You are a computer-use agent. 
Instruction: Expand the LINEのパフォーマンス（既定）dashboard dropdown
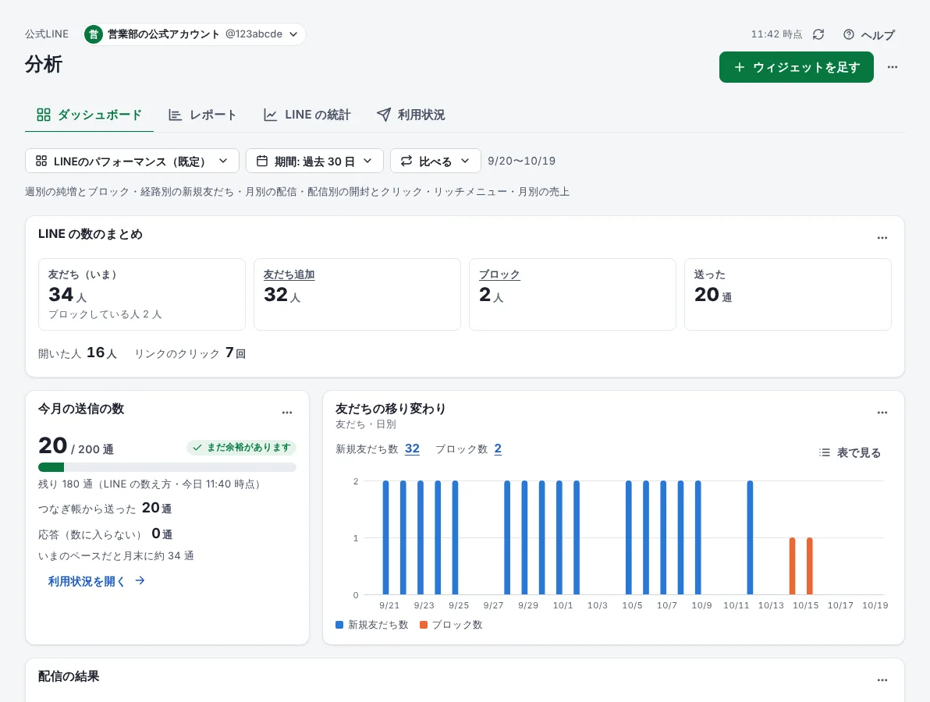pyautogui.click(x=133, y=161)
